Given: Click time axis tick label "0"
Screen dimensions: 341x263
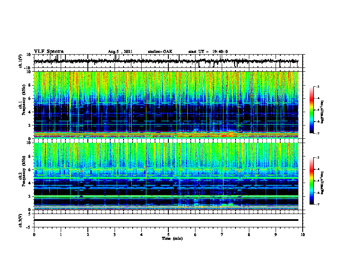Looking at the screenshot, I should tap(34, 235).
